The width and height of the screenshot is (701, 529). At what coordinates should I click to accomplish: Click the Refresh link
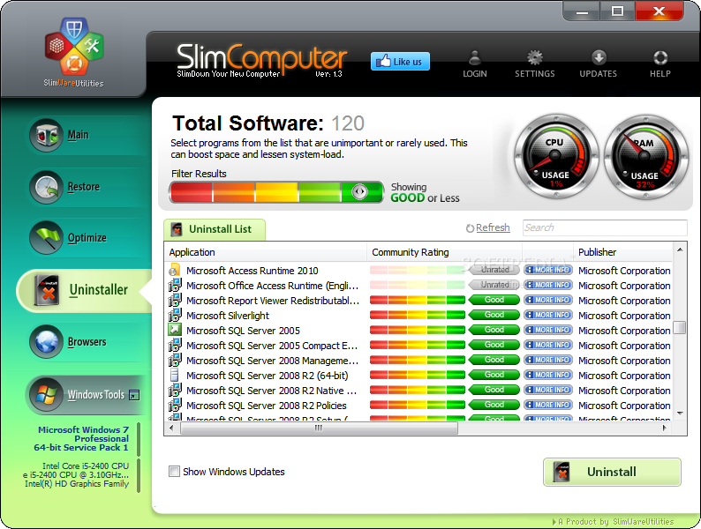[x=493, y=227]
